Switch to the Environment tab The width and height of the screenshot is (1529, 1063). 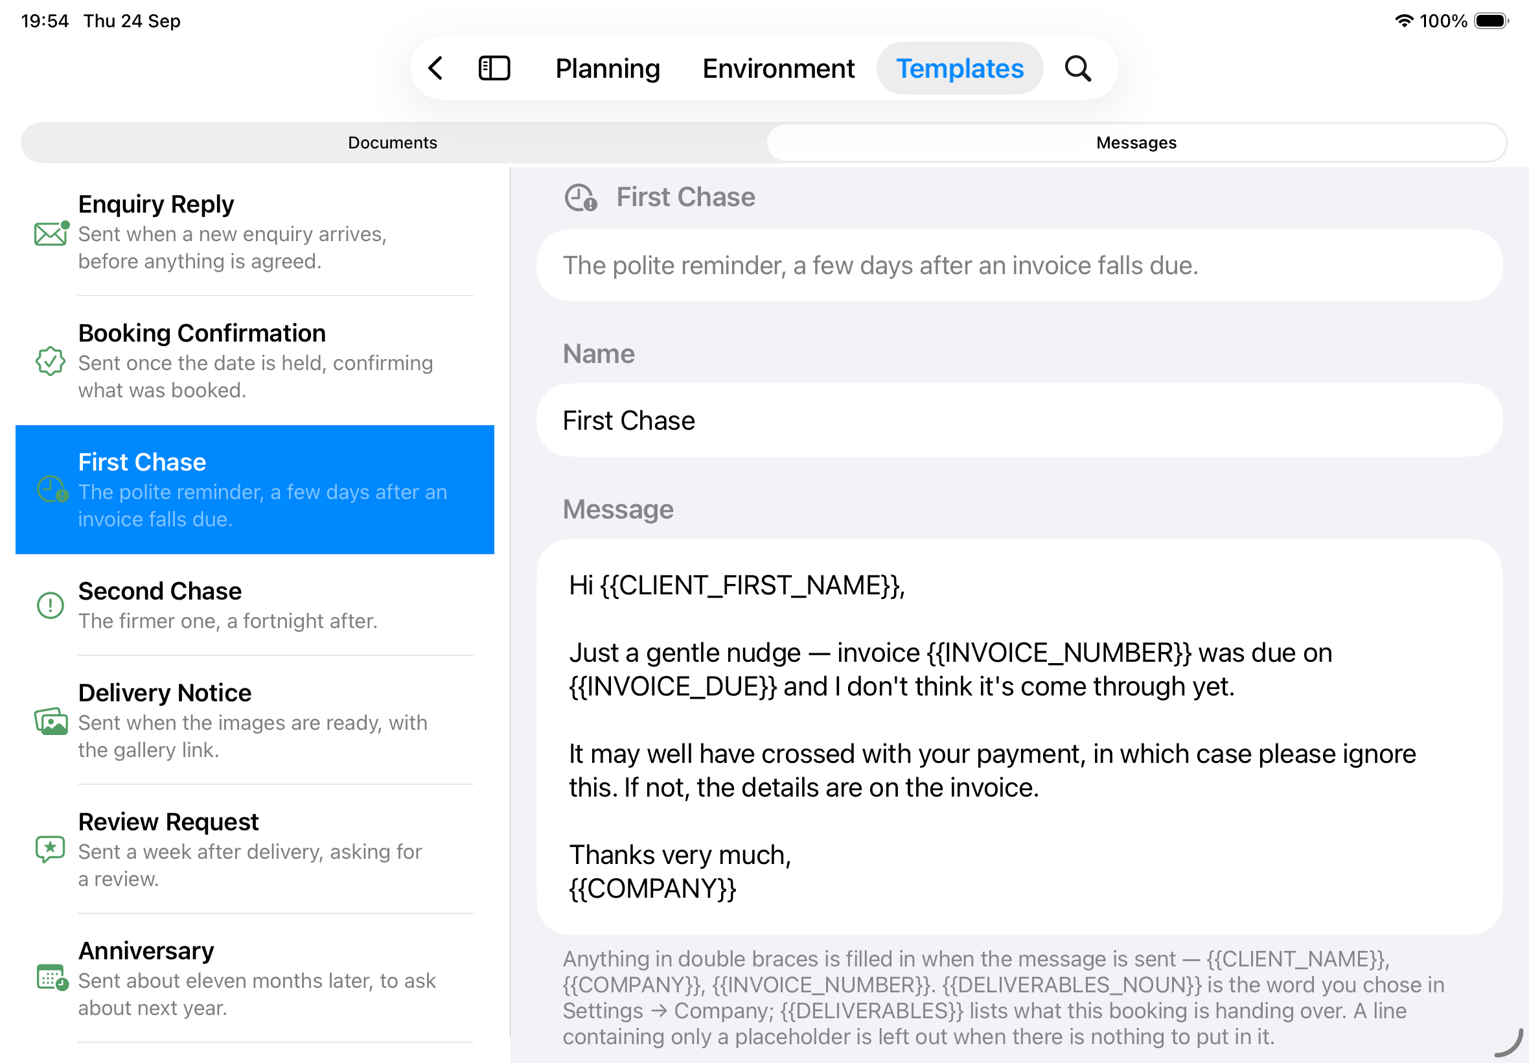click(778, 69)
